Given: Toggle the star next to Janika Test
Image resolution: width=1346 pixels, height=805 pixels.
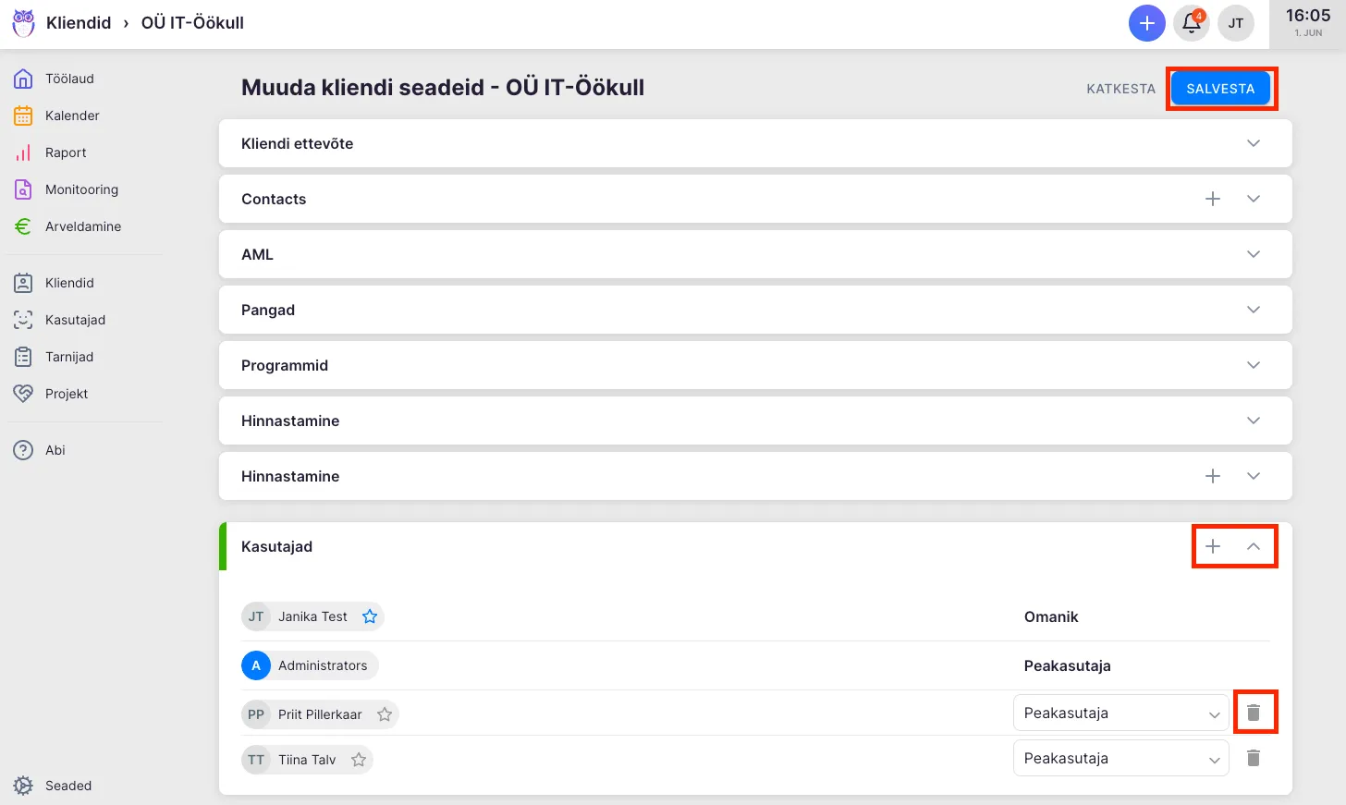Looking at the screenshot, I should (x=370, y=616).
